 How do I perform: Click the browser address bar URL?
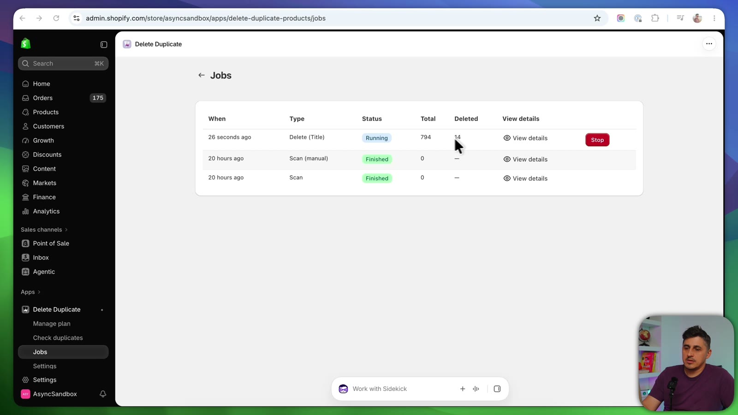[x=206, y=18]
